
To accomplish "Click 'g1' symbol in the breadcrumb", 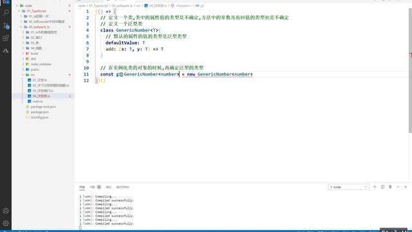I will click(203, 6).
